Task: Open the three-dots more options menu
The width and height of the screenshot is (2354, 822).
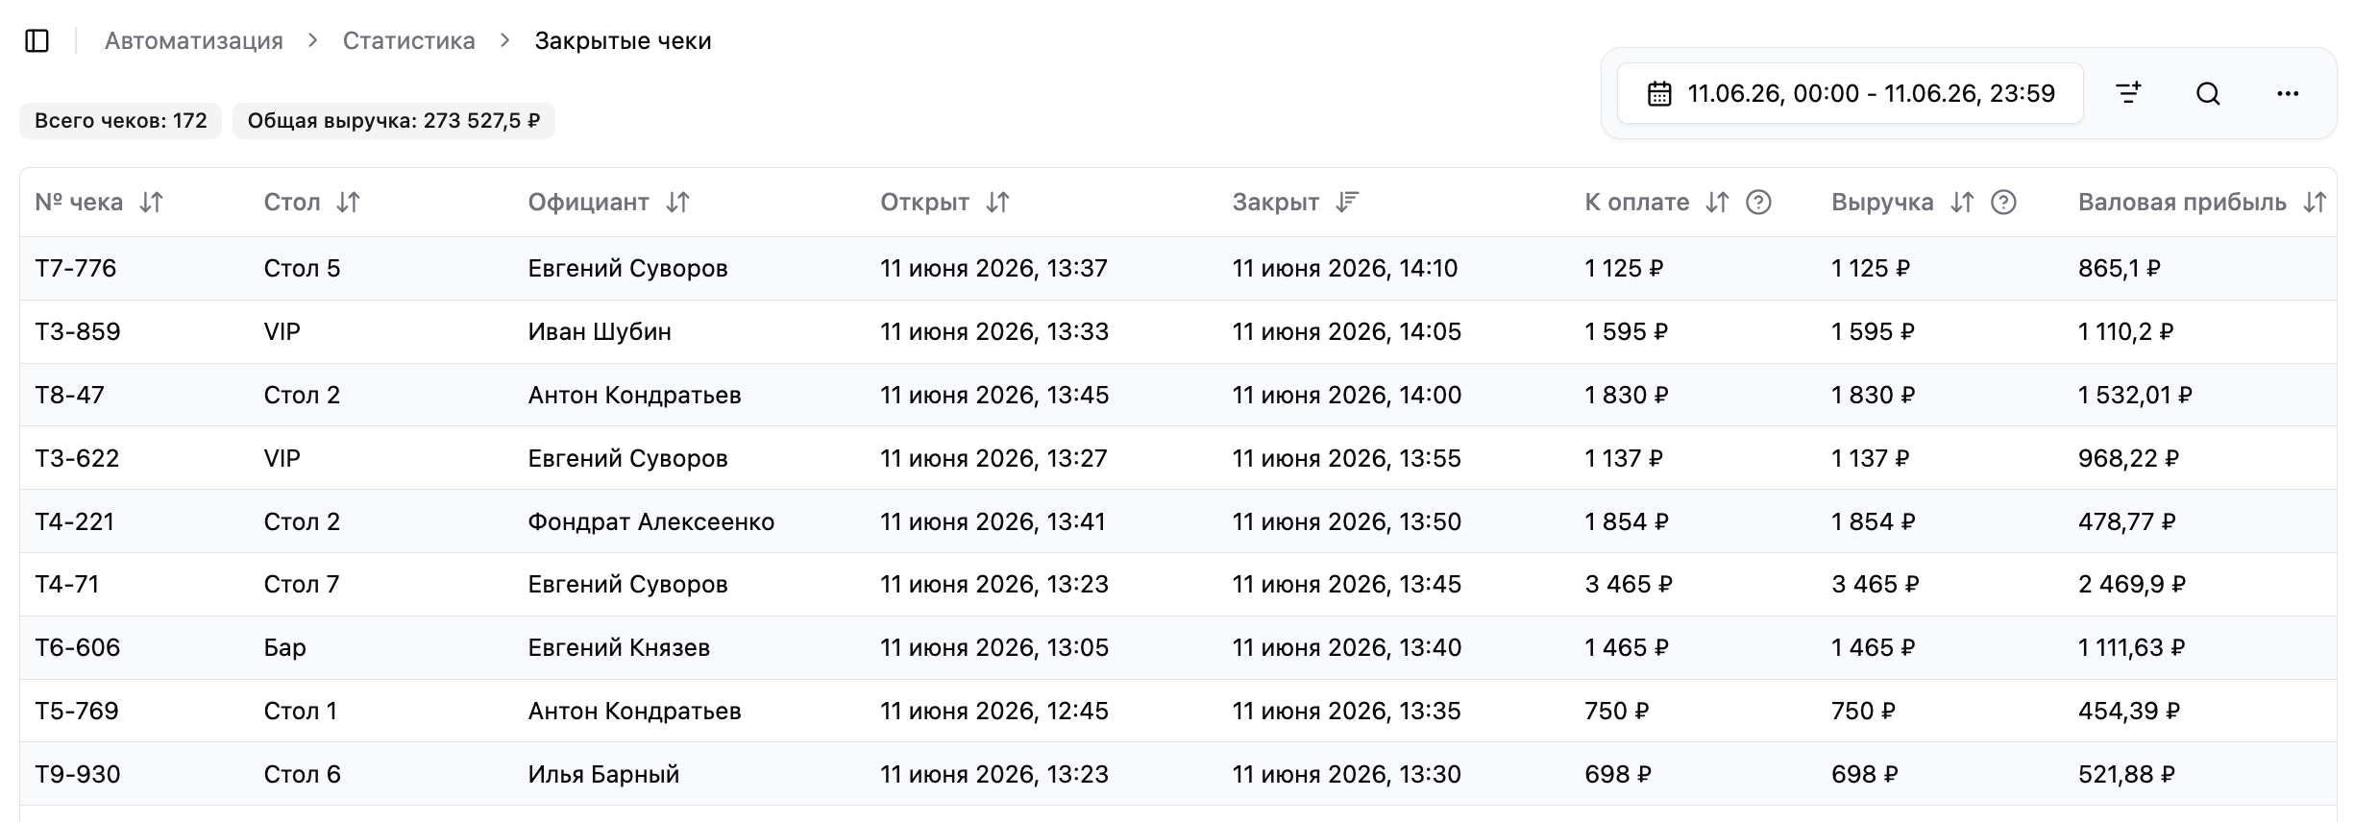Action: click(x=2288, y=93)
